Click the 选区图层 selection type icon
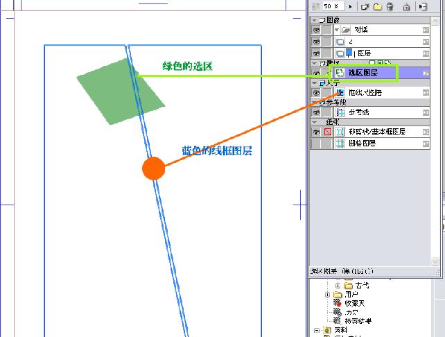The height and width of the screenshot is (337, 445). (x=340, y=73)
